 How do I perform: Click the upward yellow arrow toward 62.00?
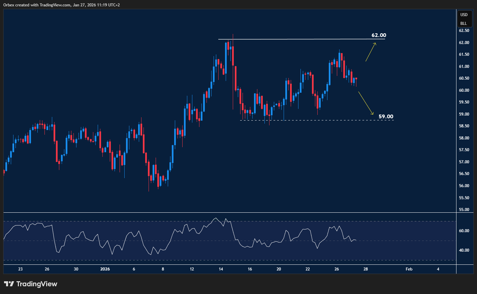[371, 52]
